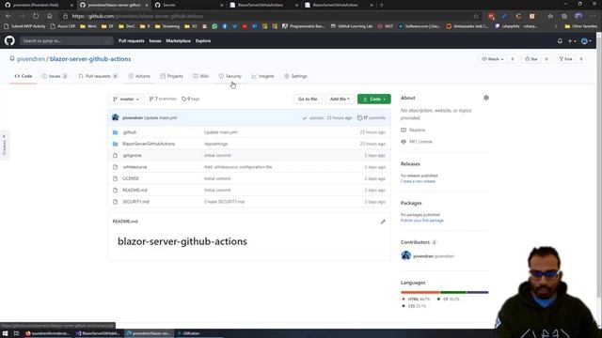Screen dimensions: 602x338
Task: Open Other favorites bookmarks folder
Action: (581, 26)
